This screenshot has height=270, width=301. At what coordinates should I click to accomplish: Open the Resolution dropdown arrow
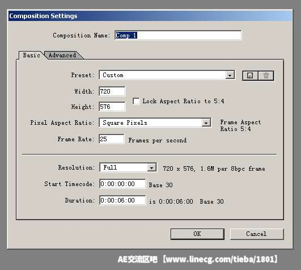click(151, 168)
